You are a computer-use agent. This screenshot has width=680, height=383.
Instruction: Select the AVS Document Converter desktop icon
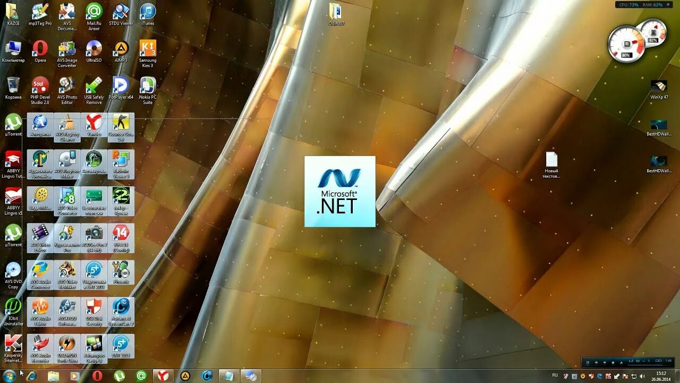coord(67,17)
